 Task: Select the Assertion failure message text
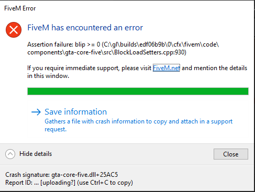(123, 48)
